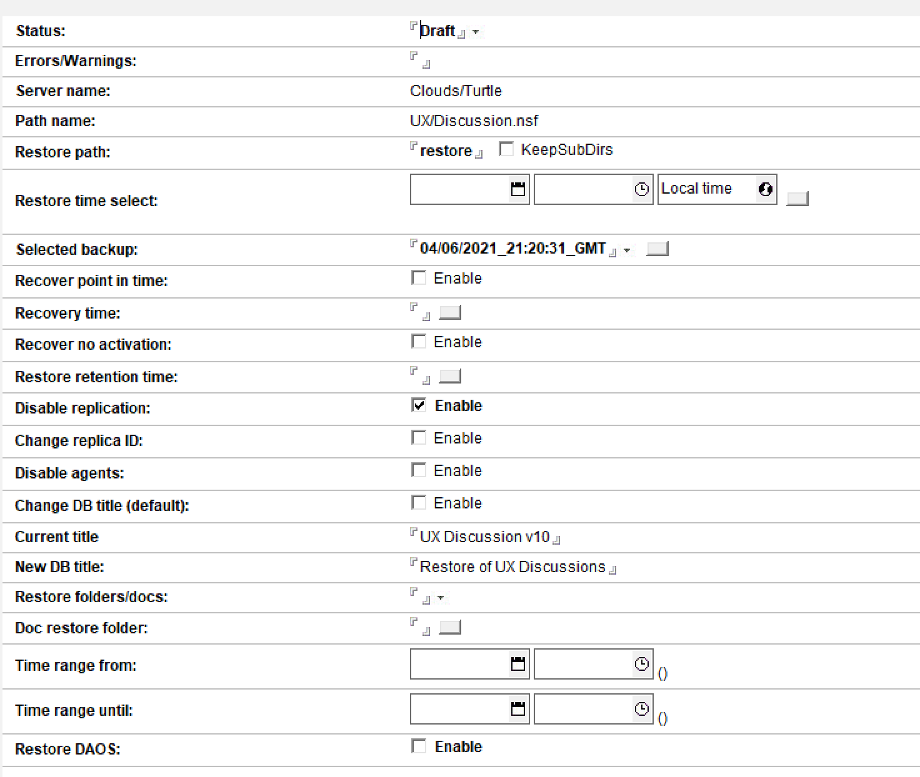Open the Selected backup dropdown list
Image resolution: width=920 pixels, height=777 pixels.
627,250
